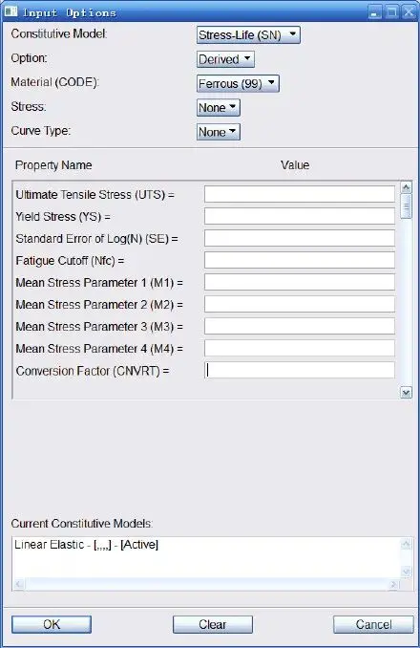Open the Constitutive Model Stress-Life dropdown
The width and height of the screenshot is (420, 648).
248,35
